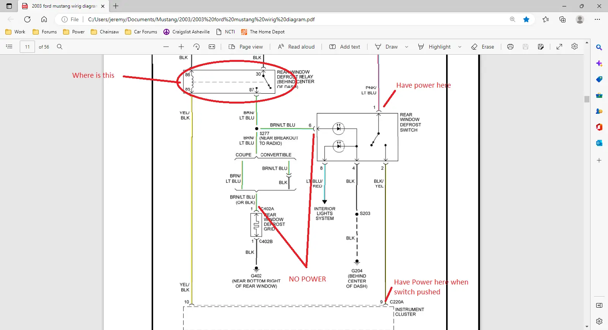Select the Highlight tool
This screenshot has width=608, height=330.
(x=434, y=47)
